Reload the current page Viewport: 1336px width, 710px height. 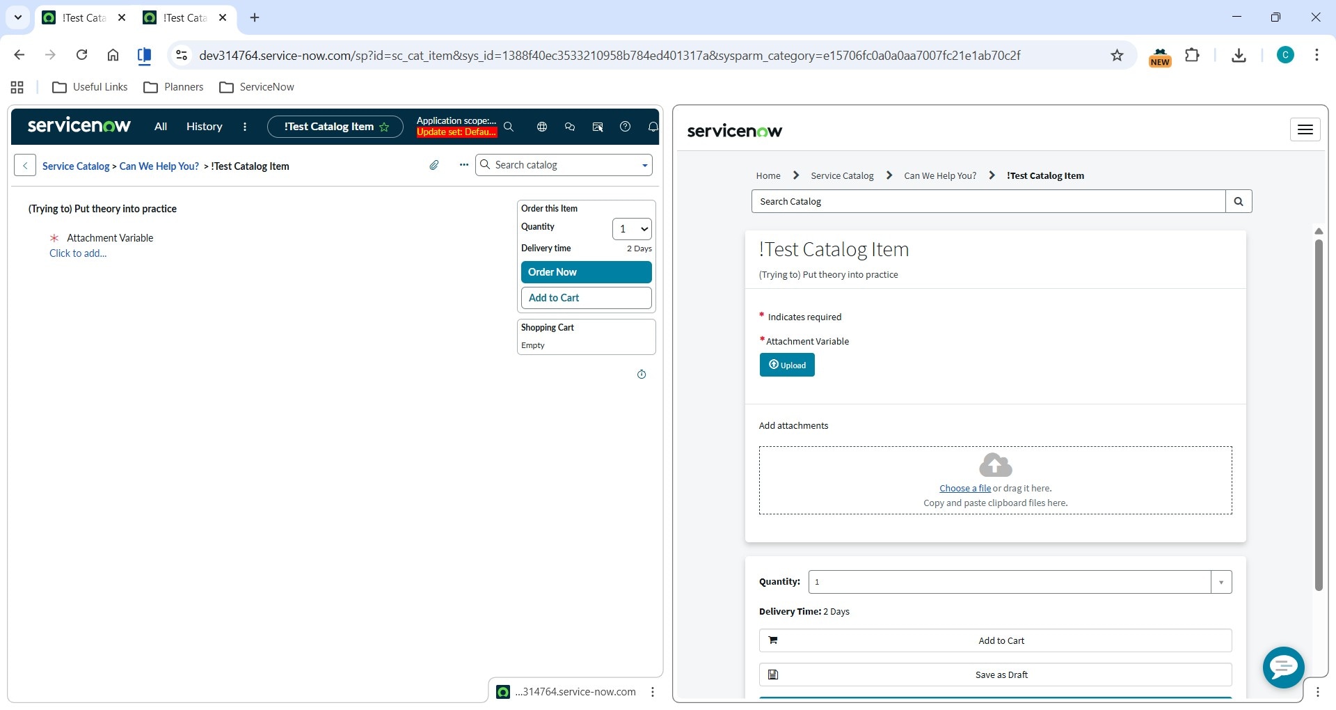81,55
